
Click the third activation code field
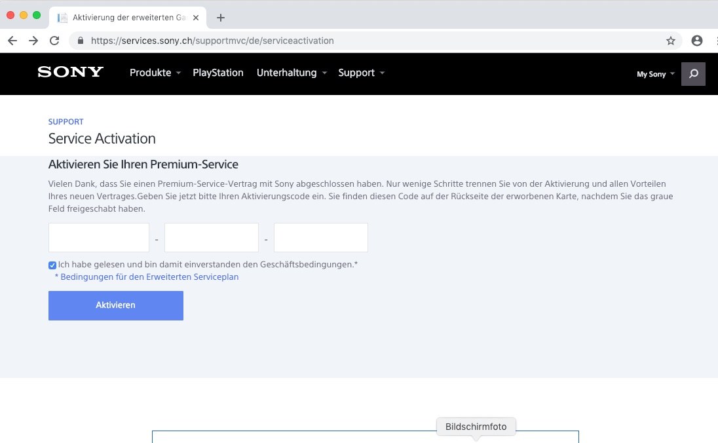click(321, 238)
